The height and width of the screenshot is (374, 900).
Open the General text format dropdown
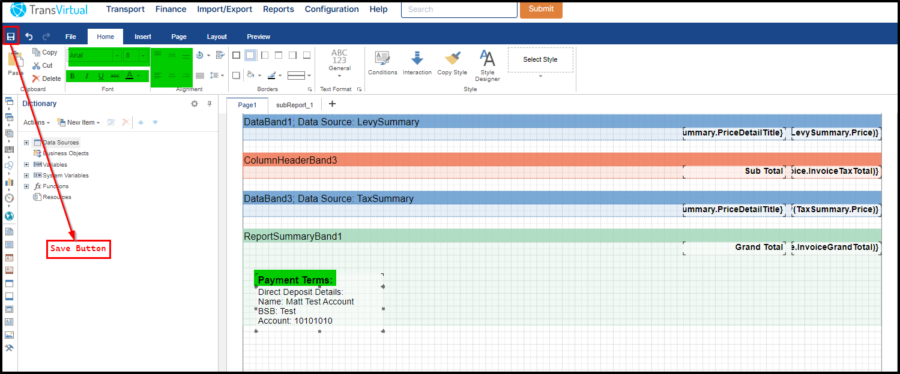(x=339, y=64)
